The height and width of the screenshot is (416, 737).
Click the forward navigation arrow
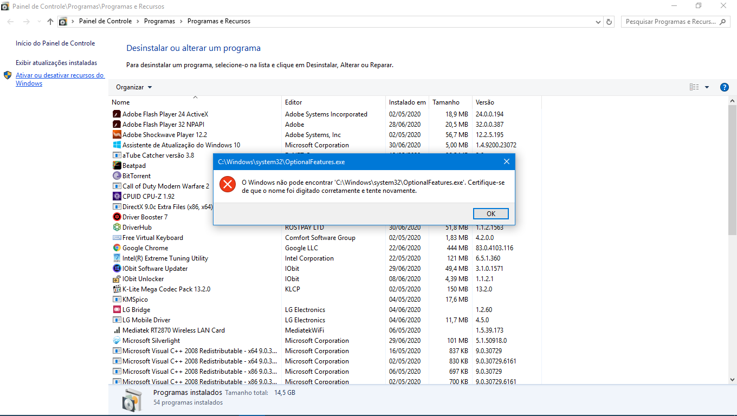pyautogui.click(x=26, y=22)
